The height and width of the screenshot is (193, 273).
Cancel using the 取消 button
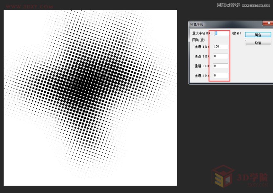[258, 43]
